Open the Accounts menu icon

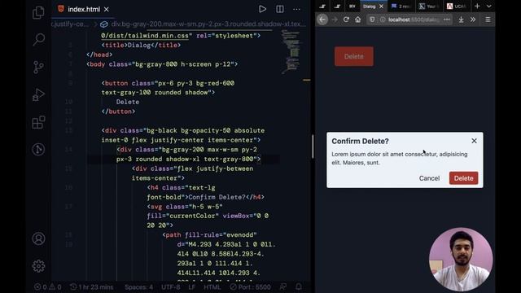click(38, 238)
